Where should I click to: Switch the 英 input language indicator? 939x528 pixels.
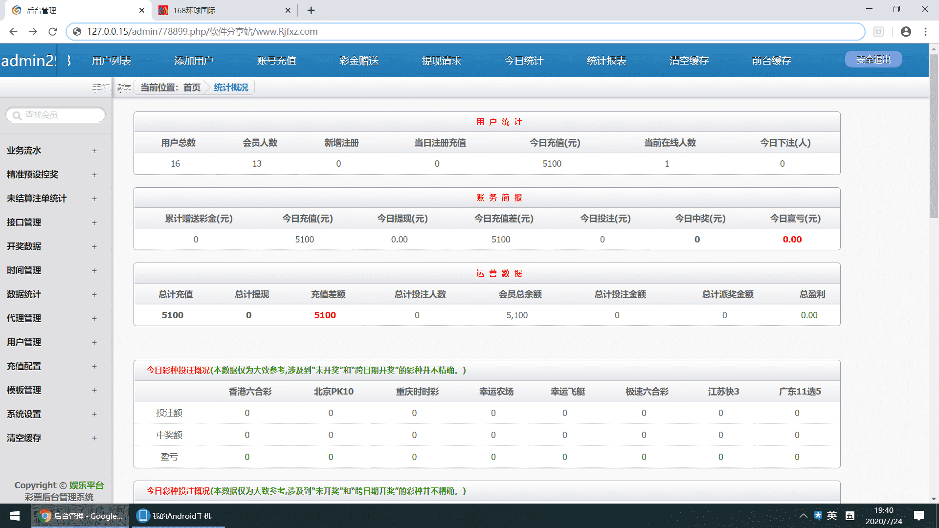(832, 515)
